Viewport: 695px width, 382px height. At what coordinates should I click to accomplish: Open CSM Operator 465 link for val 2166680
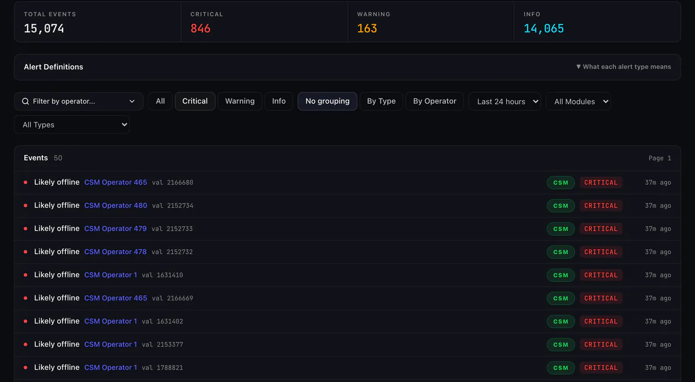116,182
